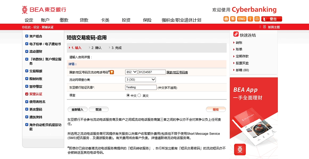
Task: Open the 设定 menu
Action: tap(29, 20)
